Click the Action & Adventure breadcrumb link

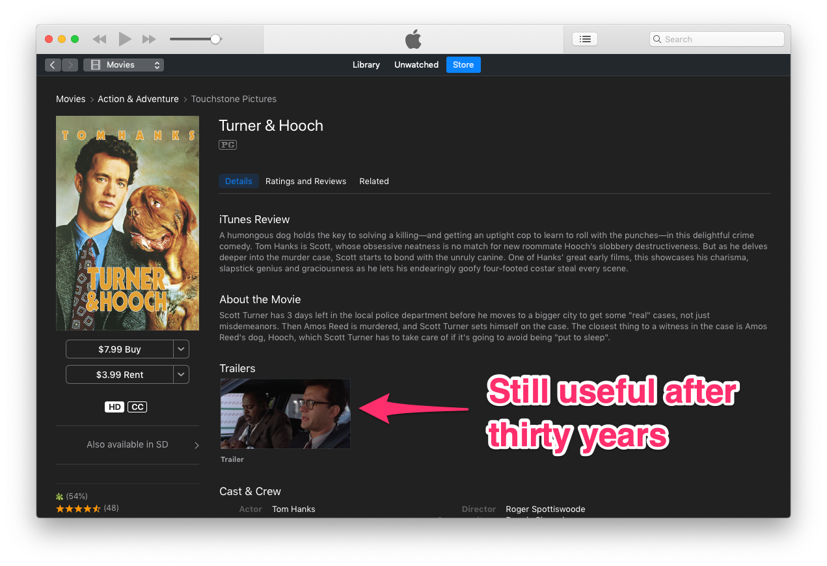tap(138, 99)
